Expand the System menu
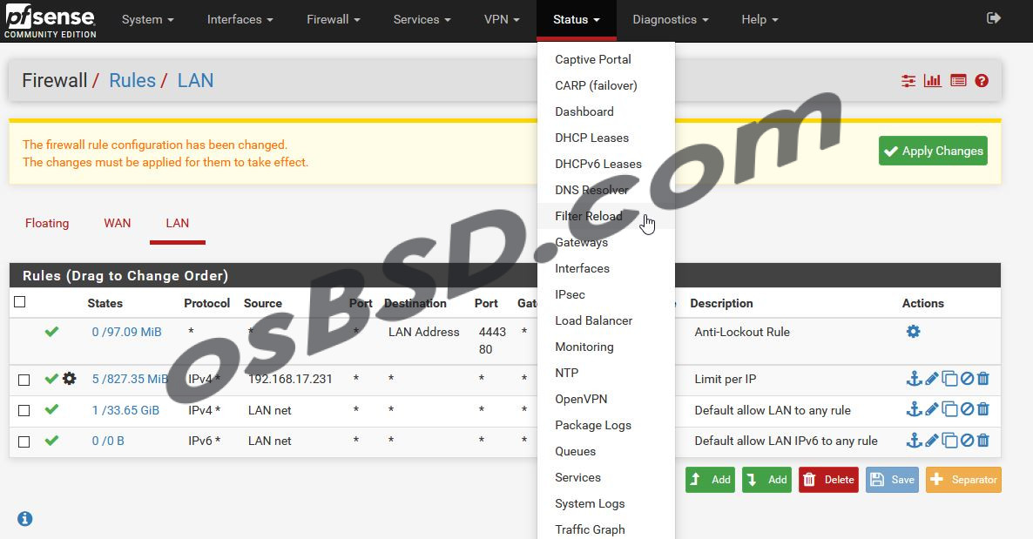1033x539 pixels. point(147,20)
